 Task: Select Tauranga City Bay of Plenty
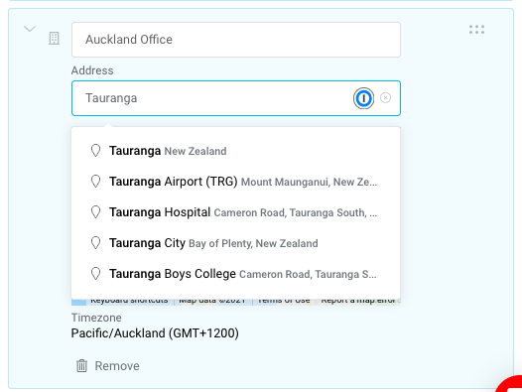pyautogui.click(x=236, y=243)
